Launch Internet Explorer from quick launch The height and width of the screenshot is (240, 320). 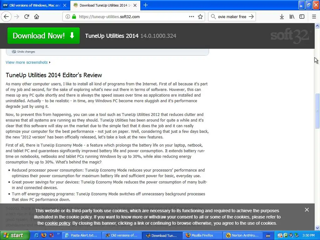point(36,235)
